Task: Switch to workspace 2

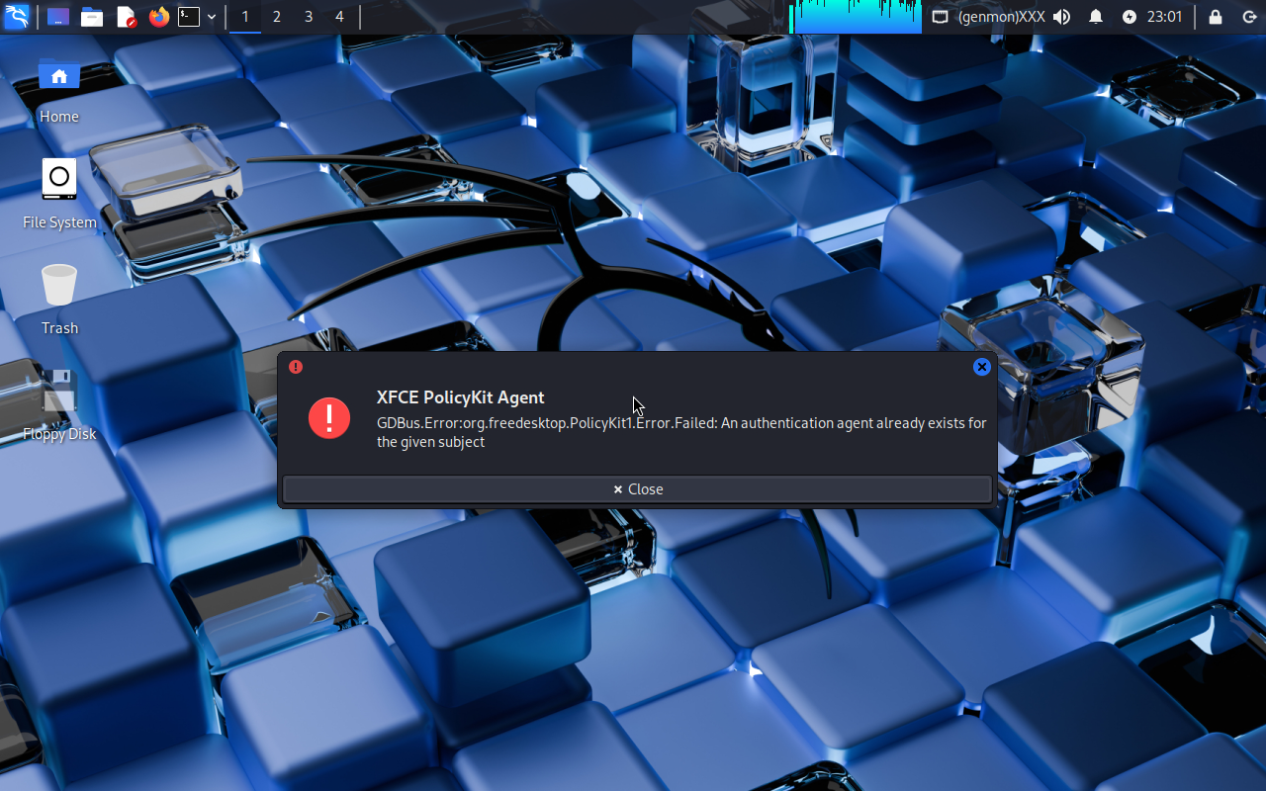Action: pos(277,17)
